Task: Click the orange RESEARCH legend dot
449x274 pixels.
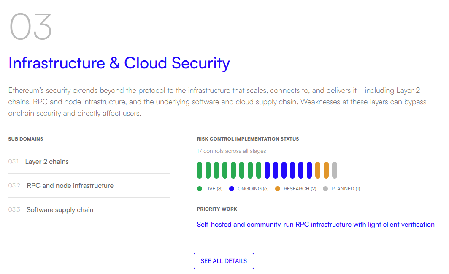Action: [x=278, y=189]
